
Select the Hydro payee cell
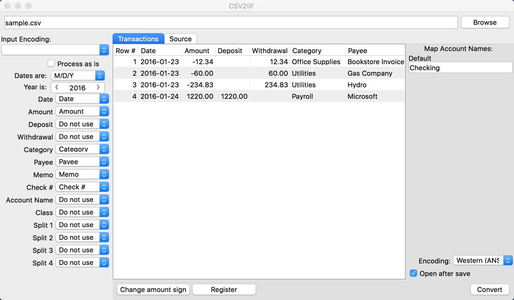click(x=376, y=85)
